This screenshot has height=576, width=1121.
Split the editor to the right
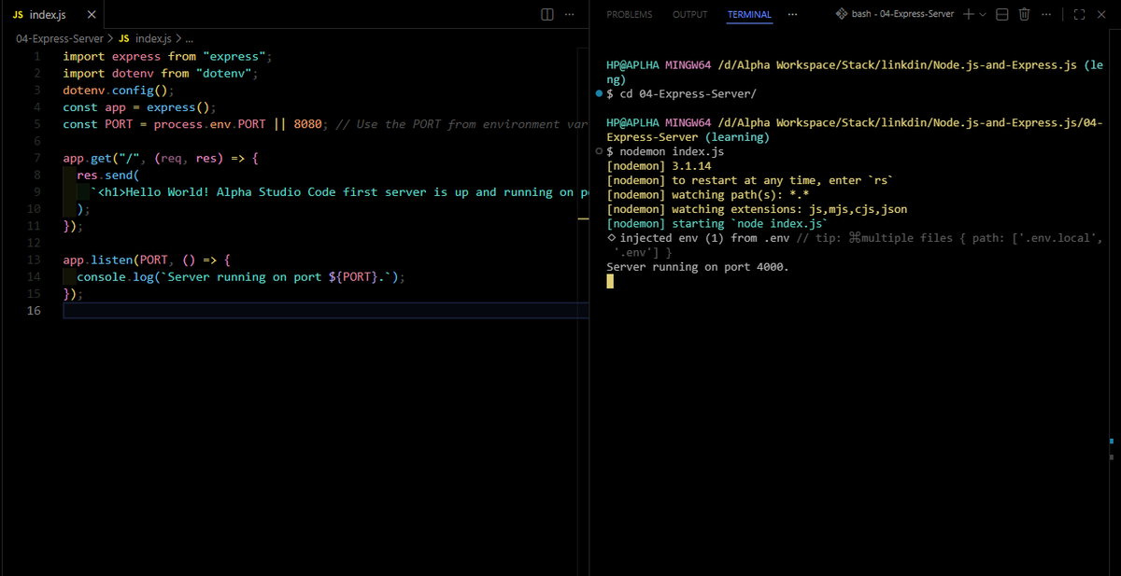547,15
